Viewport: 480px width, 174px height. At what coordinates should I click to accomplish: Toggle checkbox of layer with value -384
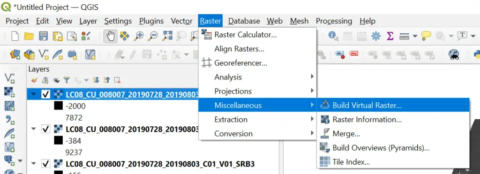coord(46,129)
